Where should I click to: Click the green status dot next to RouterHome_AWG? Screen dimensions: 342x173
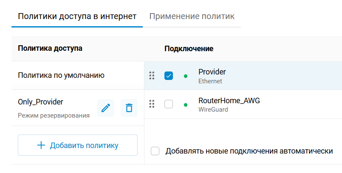pos(186,104)
